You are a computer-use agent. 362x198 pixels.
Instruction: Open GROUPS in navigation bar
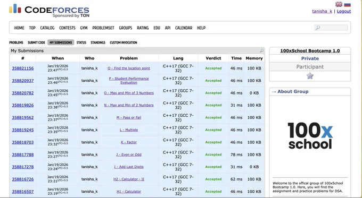[x=125, y=28]
